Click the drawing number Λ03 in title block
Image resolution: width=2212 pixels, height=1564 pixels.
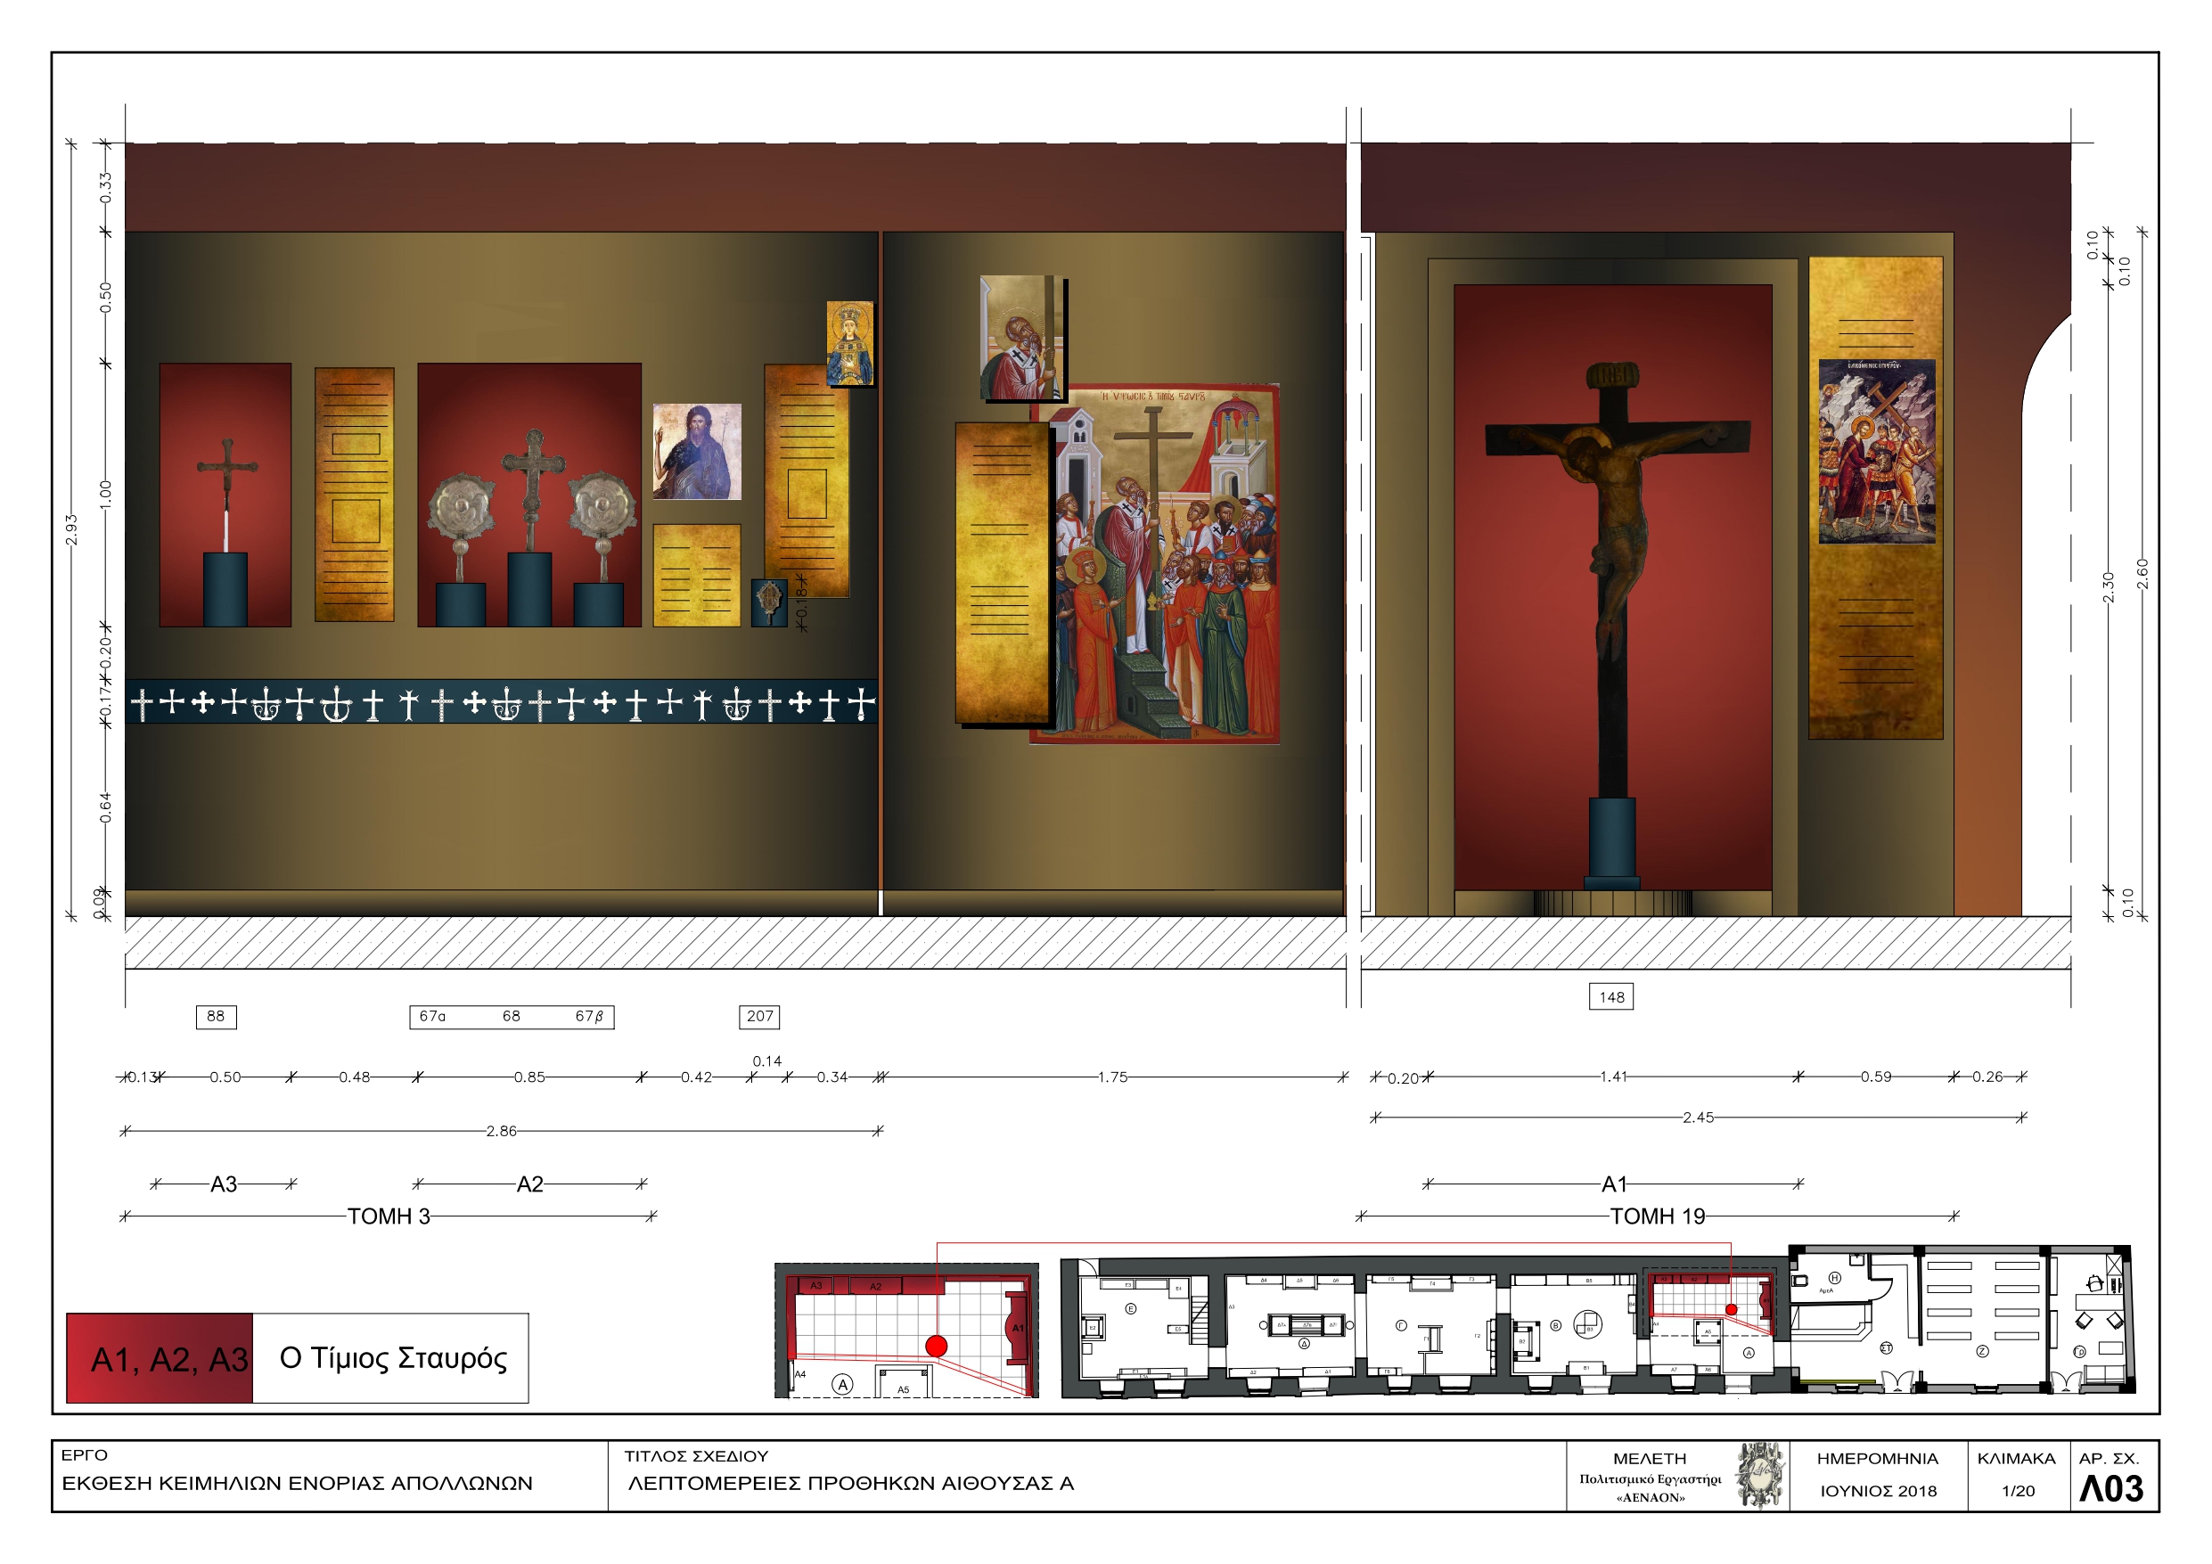pos(2110,1489)
